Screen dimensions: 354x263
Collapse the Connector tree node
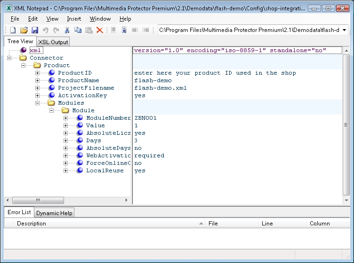coord(9,58)
